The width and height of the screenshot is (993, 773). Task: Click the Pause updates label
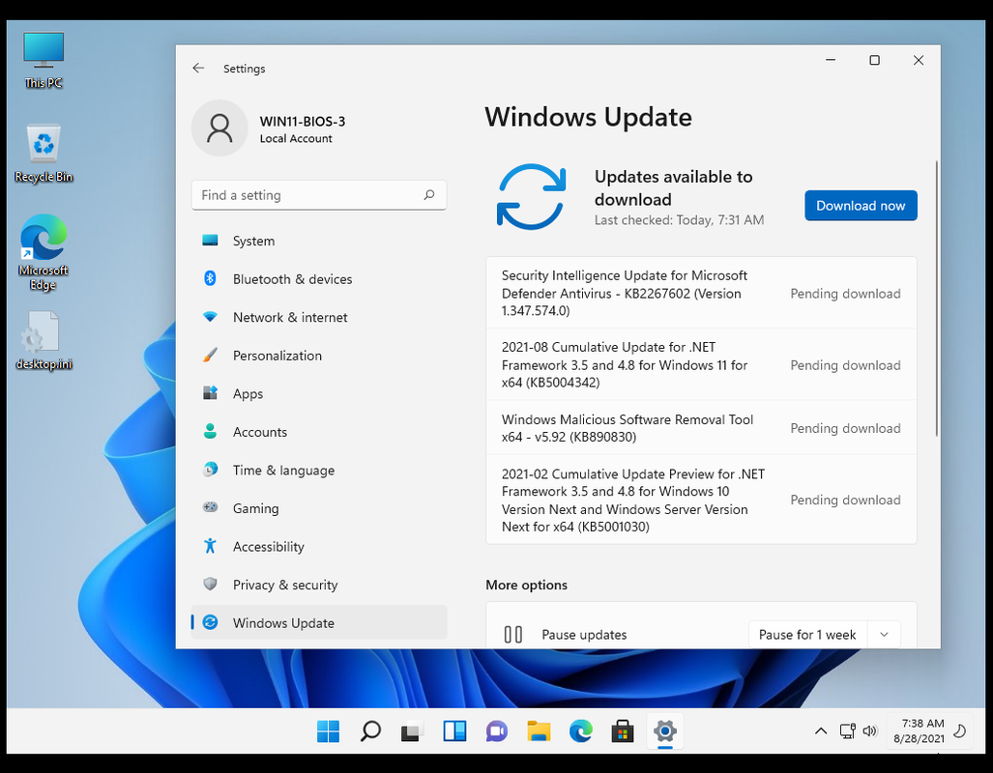[584, 635]
